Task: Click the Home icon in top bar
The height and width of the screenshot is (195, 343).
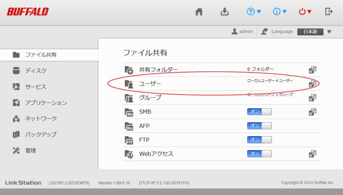Action: tap(199, 12)
